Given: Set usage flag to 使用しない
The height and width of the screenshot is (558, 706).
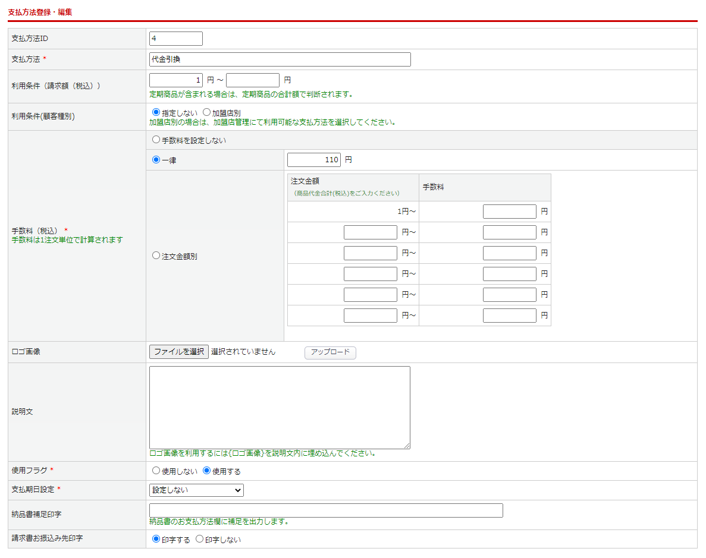Looking at the screenshot, I should [x=156, y=471].
